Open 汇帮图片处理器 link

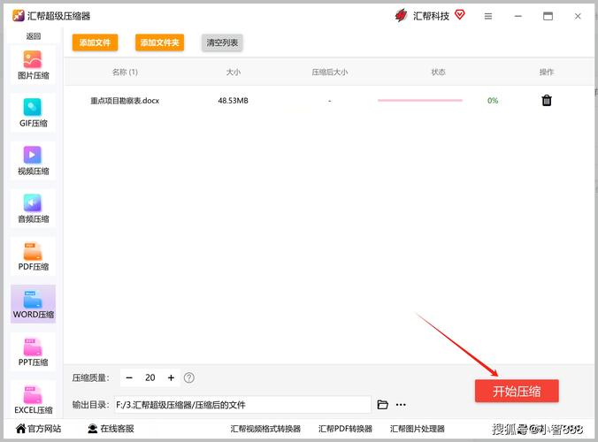pyautogui.click(x=418, y=429)
